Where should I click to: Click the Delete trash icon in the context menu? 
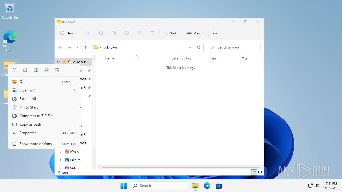(x=57, y=70)
